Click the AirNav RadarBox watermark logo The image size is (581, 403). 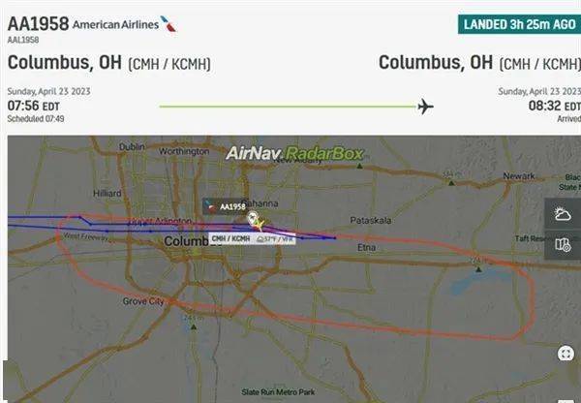pyautogui.click(x=294, y=153)
